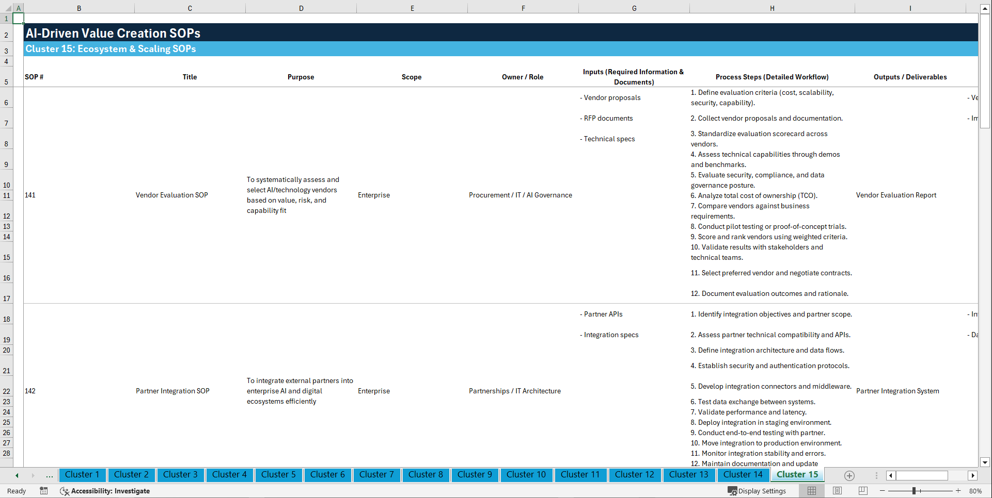Select the Cluster 14 sheet tab

(x=743, y=475)
